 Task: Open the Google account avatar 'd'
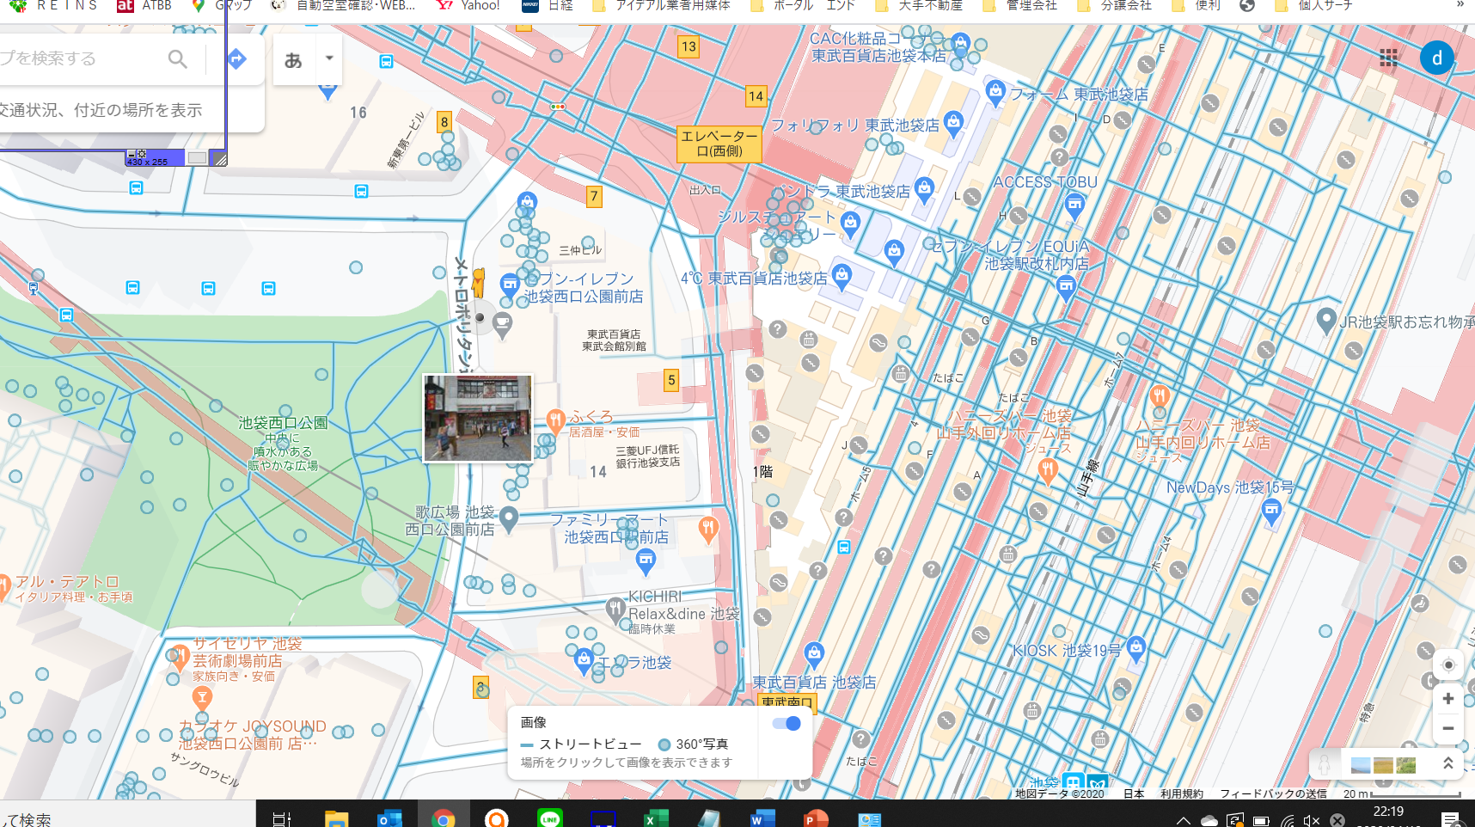tap(1436, 58)
